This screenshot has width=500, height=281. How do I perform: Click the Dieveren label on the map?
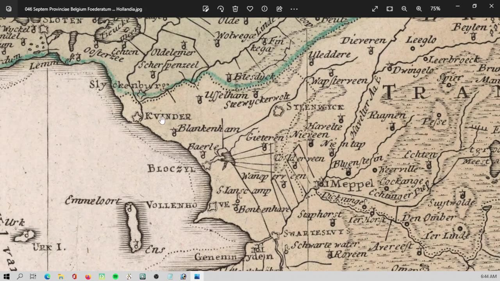click(x=363, y=40)
